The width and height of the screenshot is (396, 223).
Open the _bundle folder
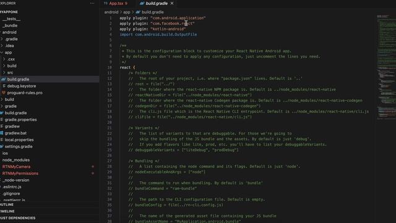tap(10, 25)
